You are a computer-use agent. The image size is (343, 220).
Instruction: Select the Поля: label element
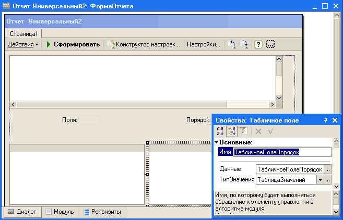pyautogui.click(x=81, y=120)
